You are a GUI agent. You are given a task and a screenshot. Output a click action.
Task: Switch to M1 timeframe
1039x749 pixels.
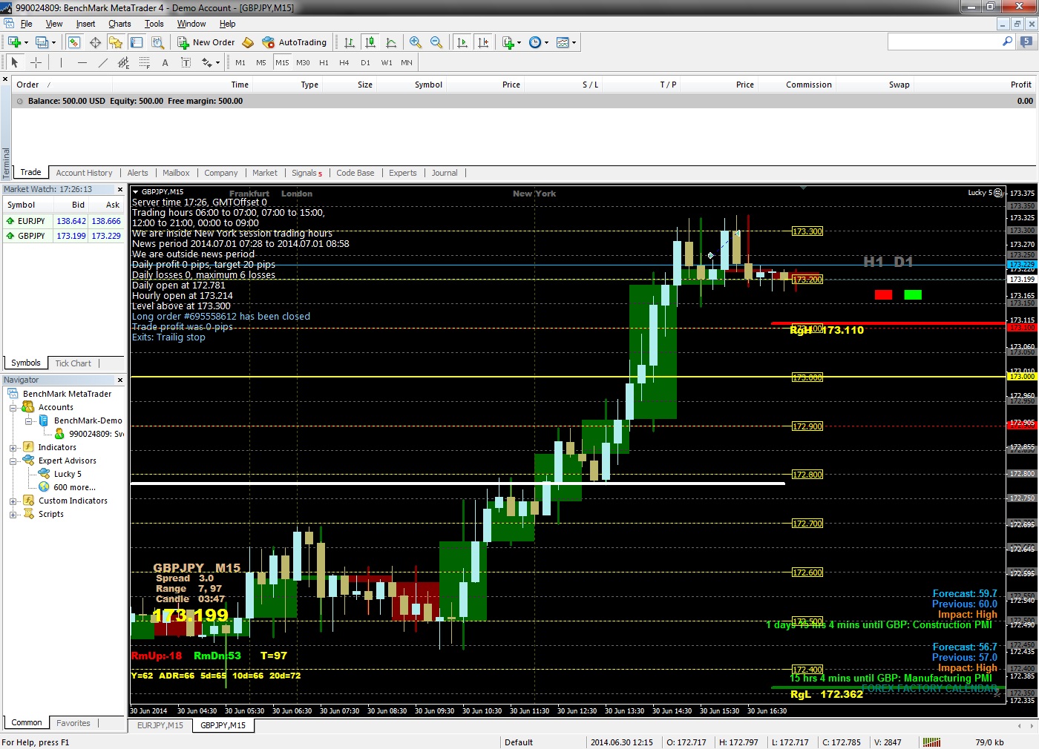click(240, 62)
